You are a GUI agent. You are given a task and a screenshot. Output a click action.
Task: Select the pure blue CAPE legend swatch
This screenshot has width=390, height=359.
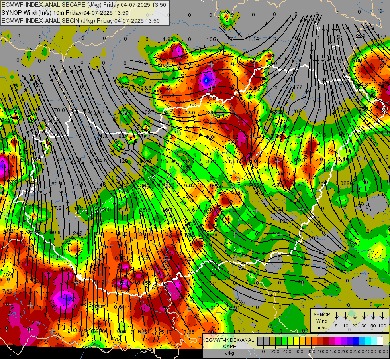point(356,341)
